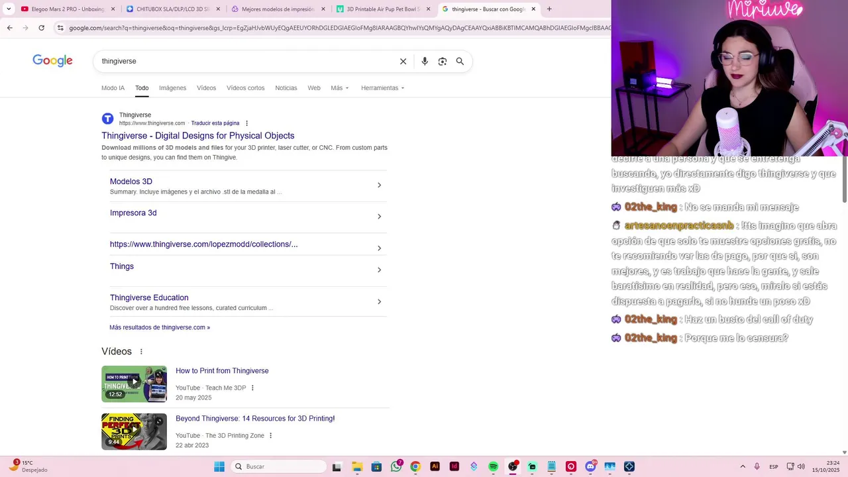The image size is (848, 477).
Task: Open tab search dropdown arrow
Action: click(8, 9)
